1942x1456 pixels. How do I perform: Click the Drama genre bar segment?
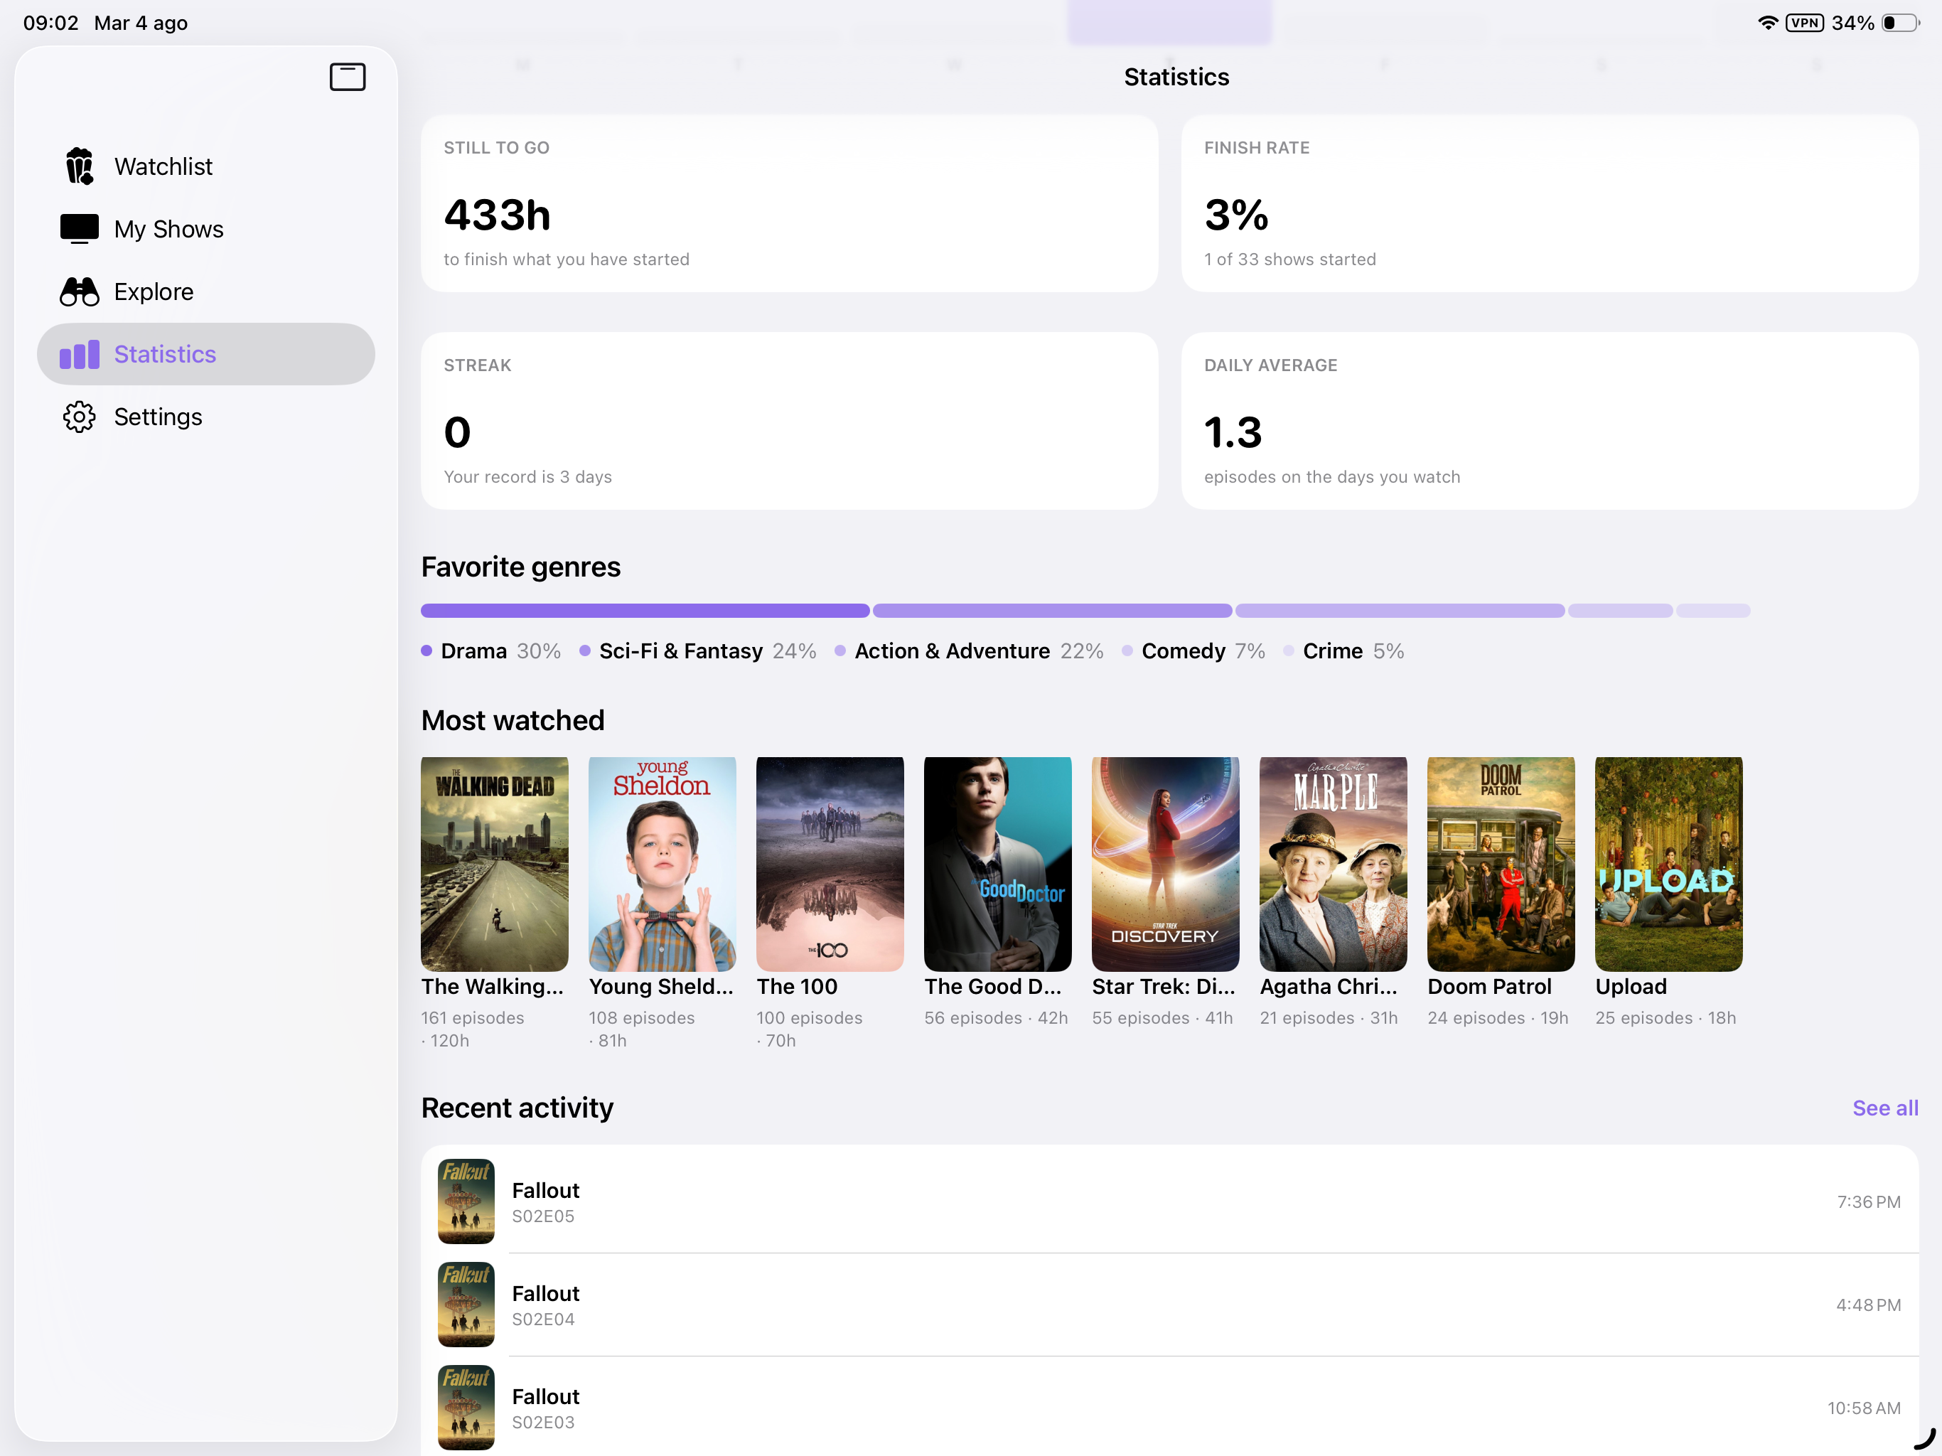[645, 610]
